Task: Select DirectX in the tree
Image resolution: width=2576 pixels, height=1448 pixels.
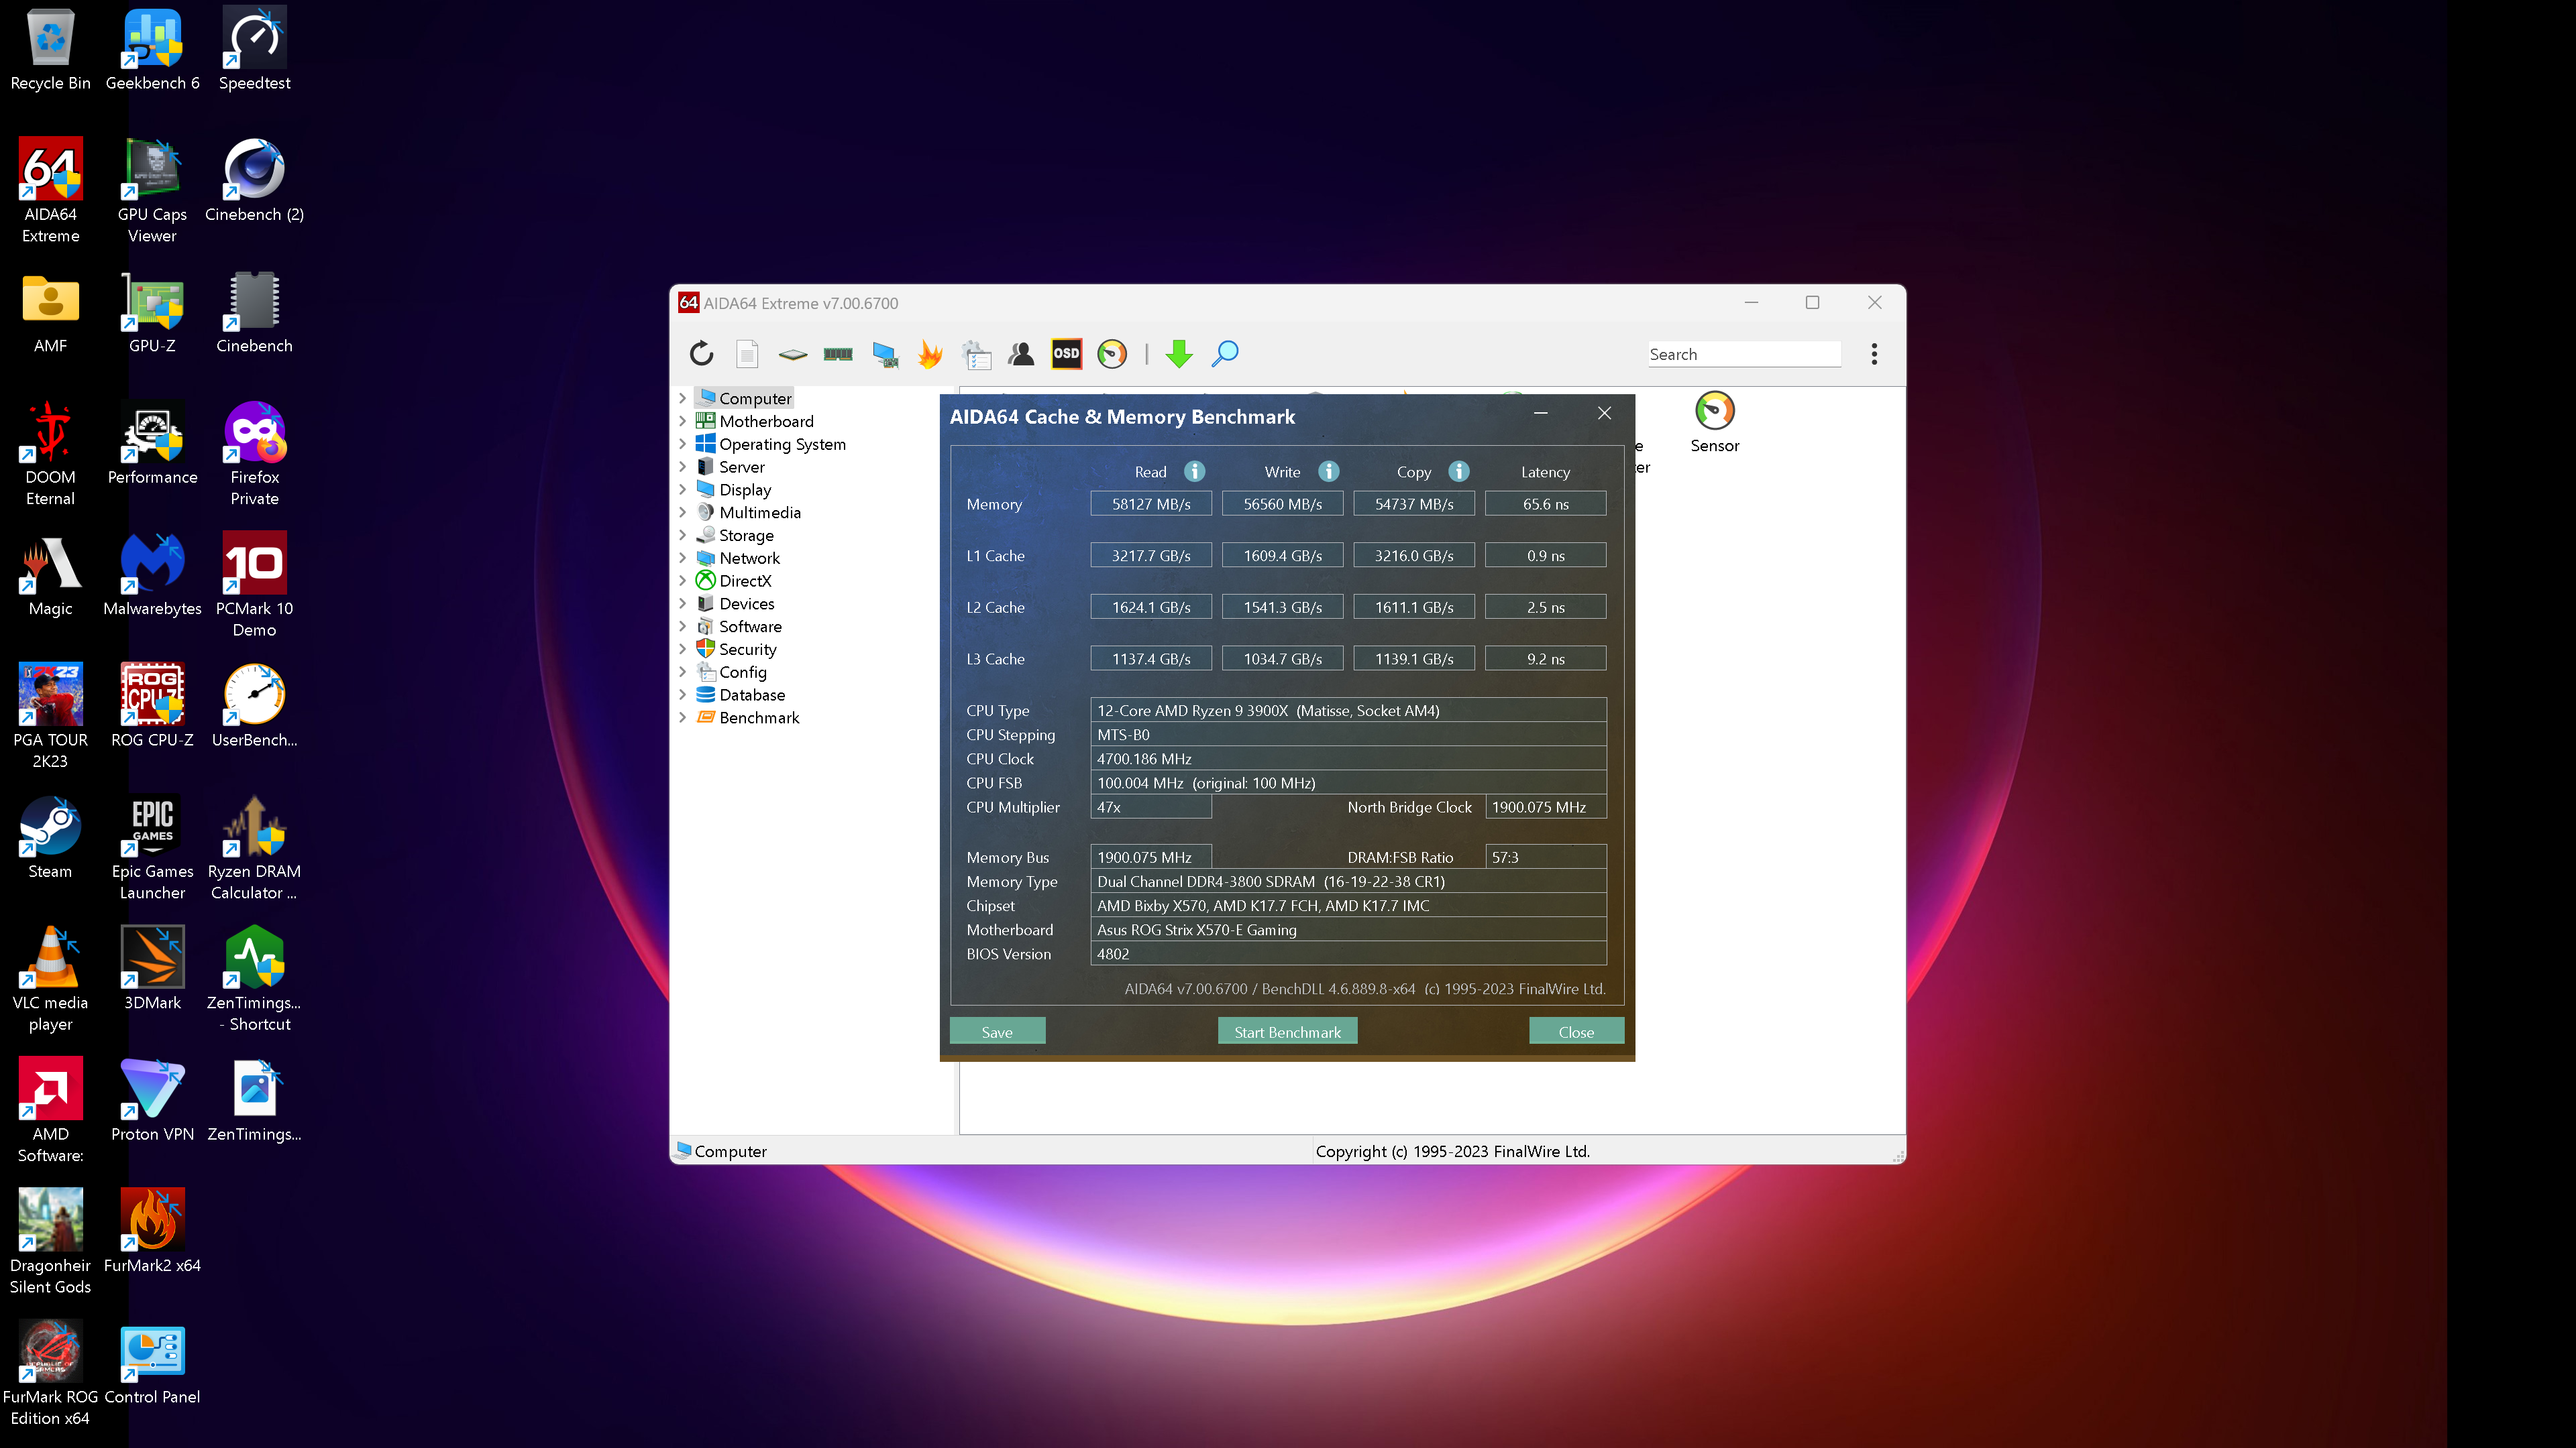Action: [x=745, y=581]
